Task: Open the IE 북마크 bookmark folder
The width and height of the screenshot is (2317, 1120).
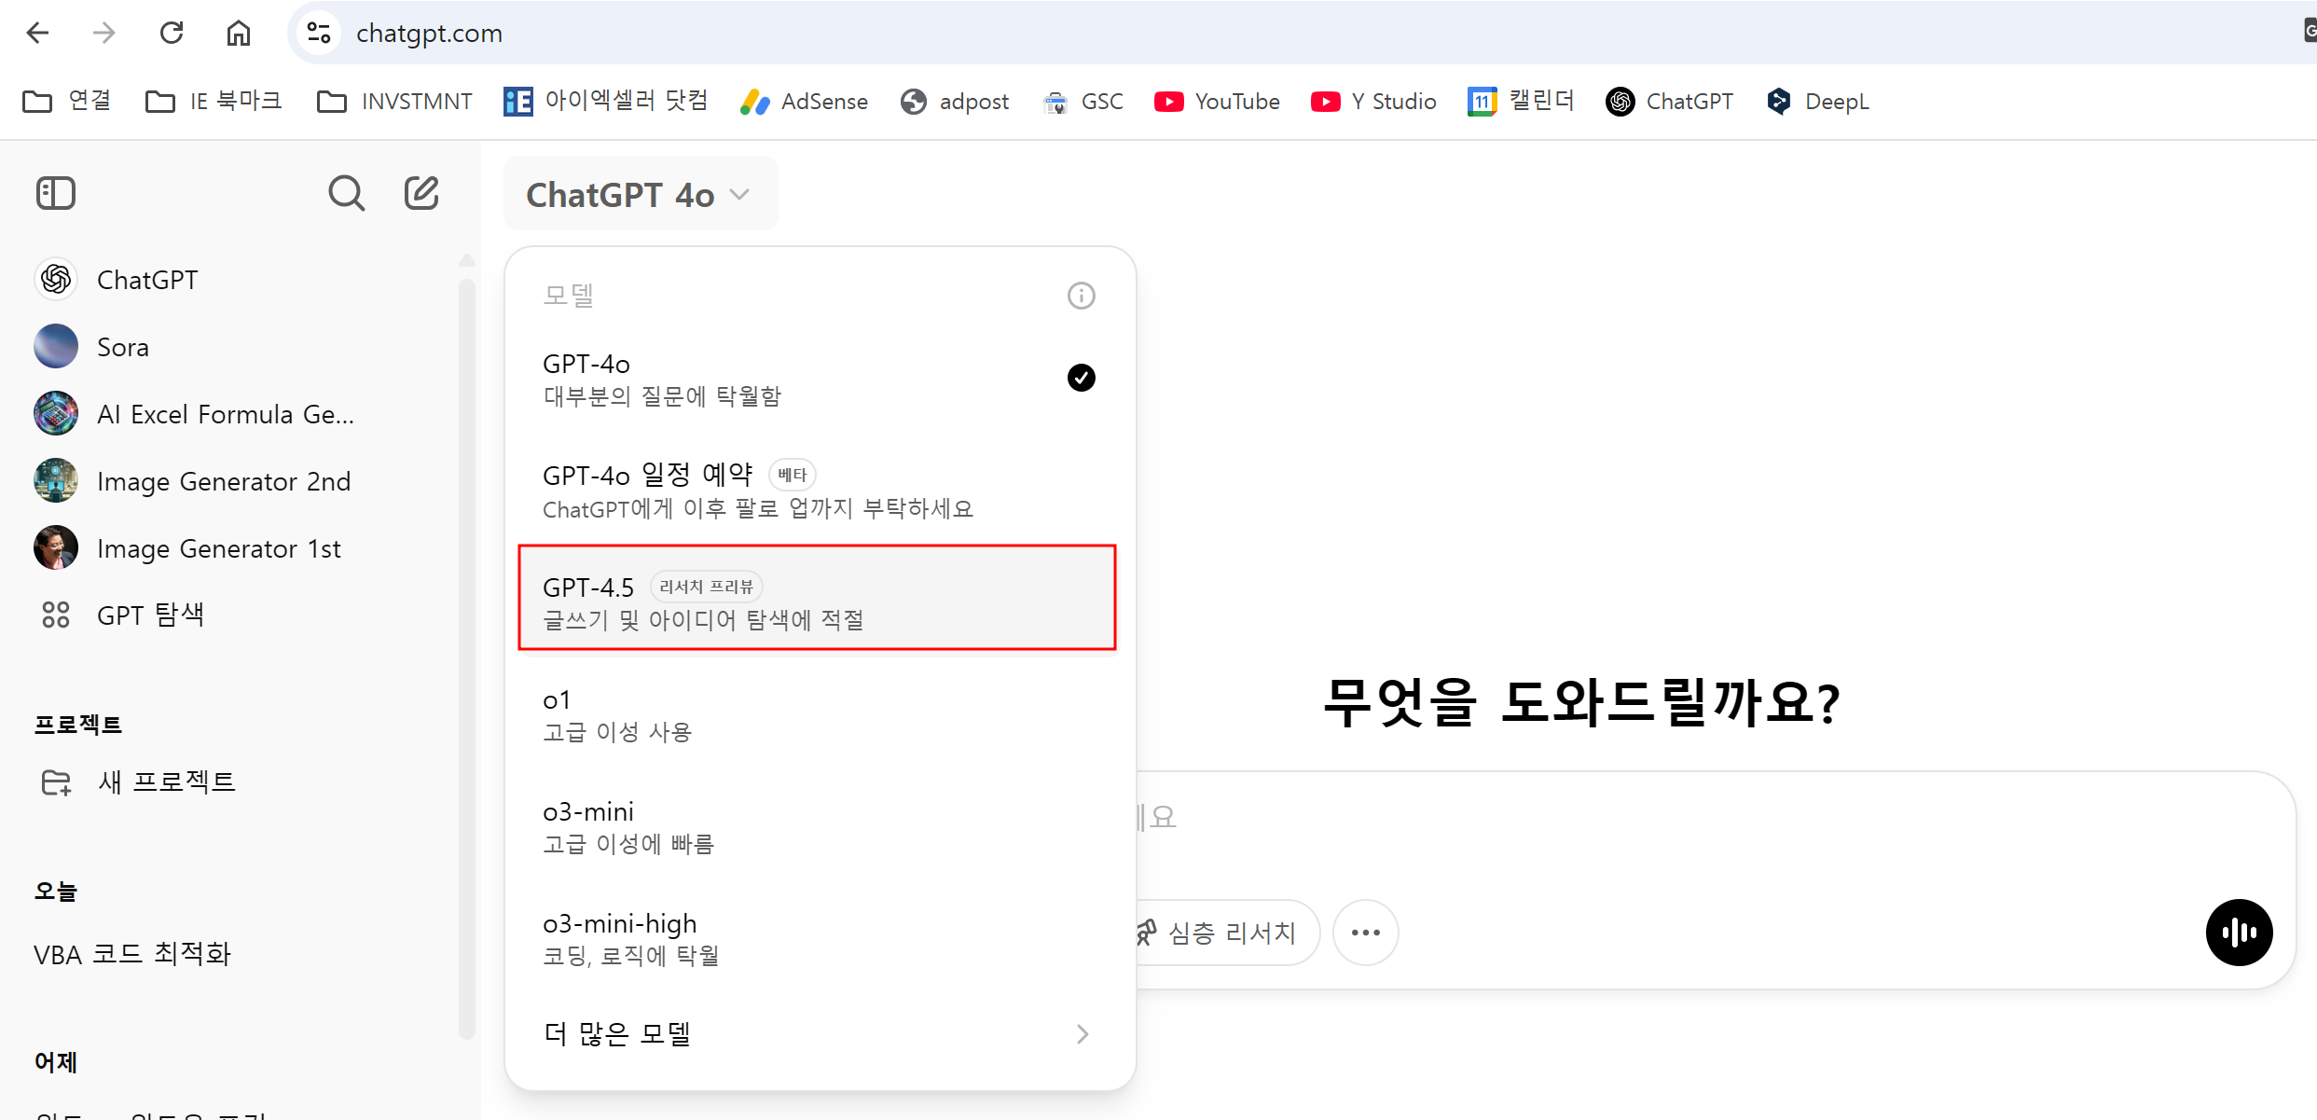Action: (214, 101)
